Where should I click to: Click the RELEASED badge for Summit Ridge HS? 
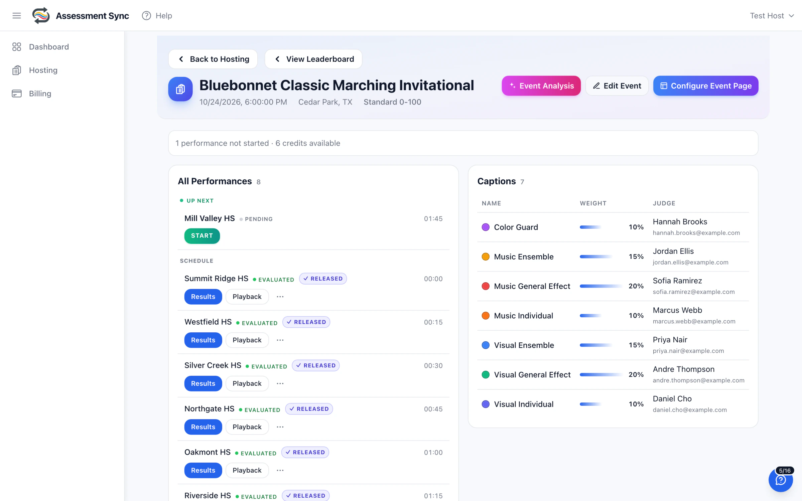pos(323,279)
